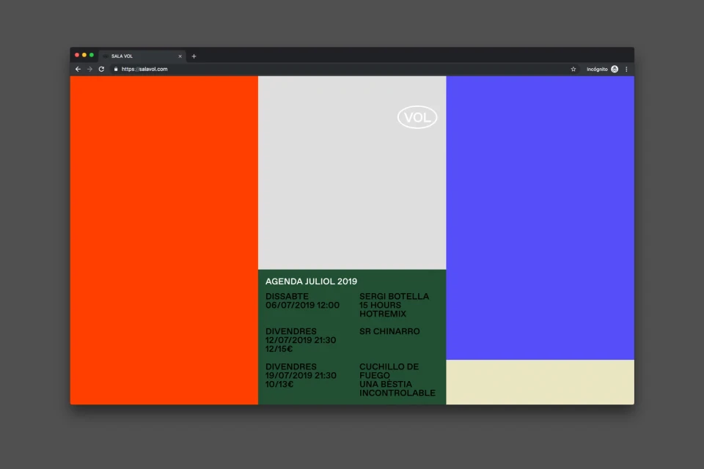704x469 pixels.
Task: Select the SR CHINARRO event listing
Action: coord(389,330)
